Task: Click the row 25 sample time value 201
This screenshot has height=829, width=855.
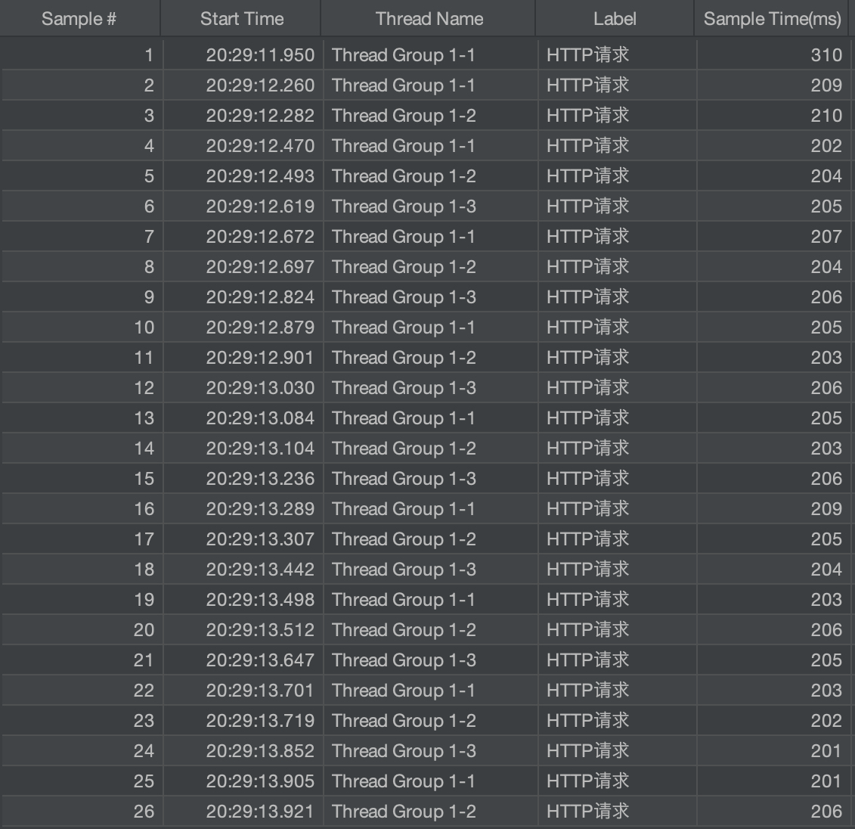Action: click(826, 781)
